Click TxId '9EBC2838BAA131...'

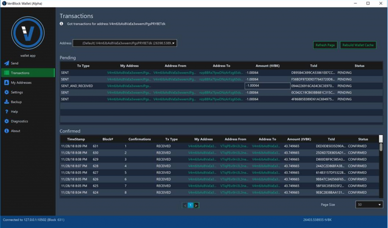[x=330, y=193]
